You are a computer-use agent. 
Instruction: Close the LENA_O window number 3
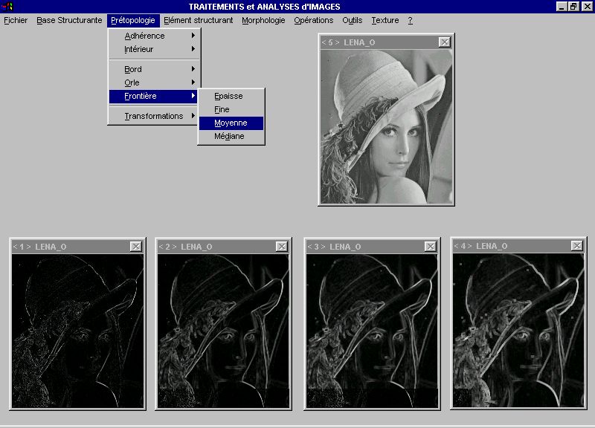point(430,247)
